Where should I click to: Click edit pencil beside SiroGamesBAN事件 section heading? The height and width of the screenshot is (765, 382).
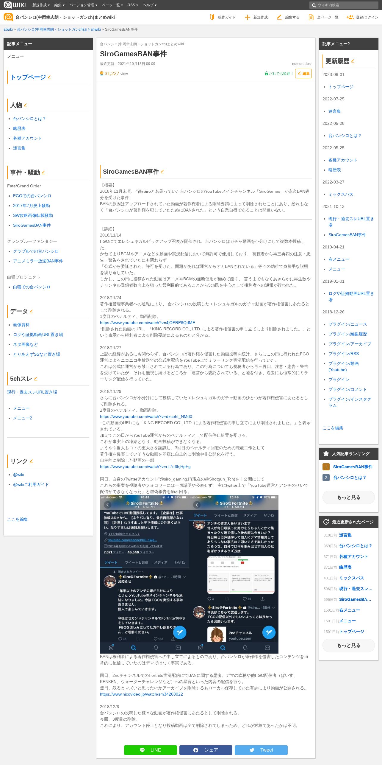[x=162, y=172]
